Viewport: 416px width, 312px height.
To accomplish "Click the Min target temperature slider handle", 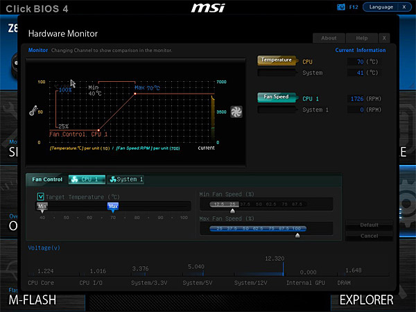I will point(42,207).
